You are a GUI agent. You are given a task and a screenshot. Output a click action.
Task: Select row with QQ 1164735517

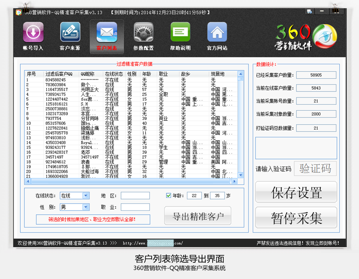pos(131,90)
